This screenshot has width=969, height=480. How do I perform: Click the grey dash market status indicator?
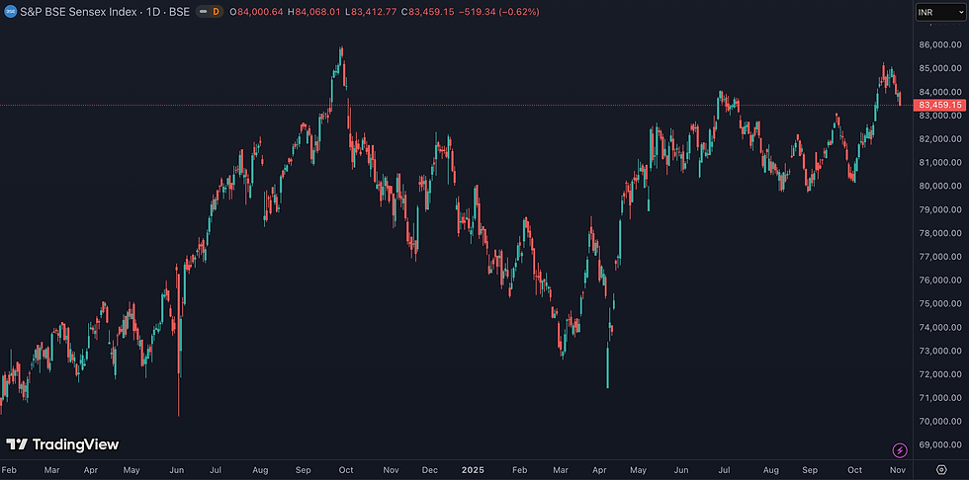pos(203,12)
